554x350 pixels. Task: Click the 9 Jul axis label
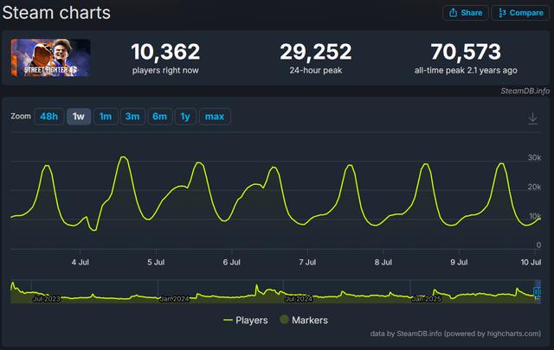pos(459,262)
